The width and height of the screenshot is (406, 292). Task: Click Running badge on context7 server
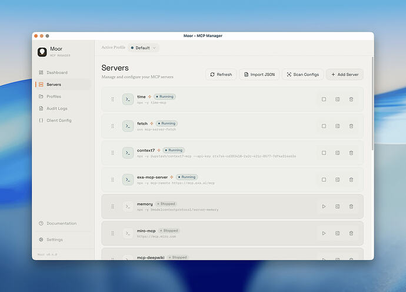click(174, 150)
